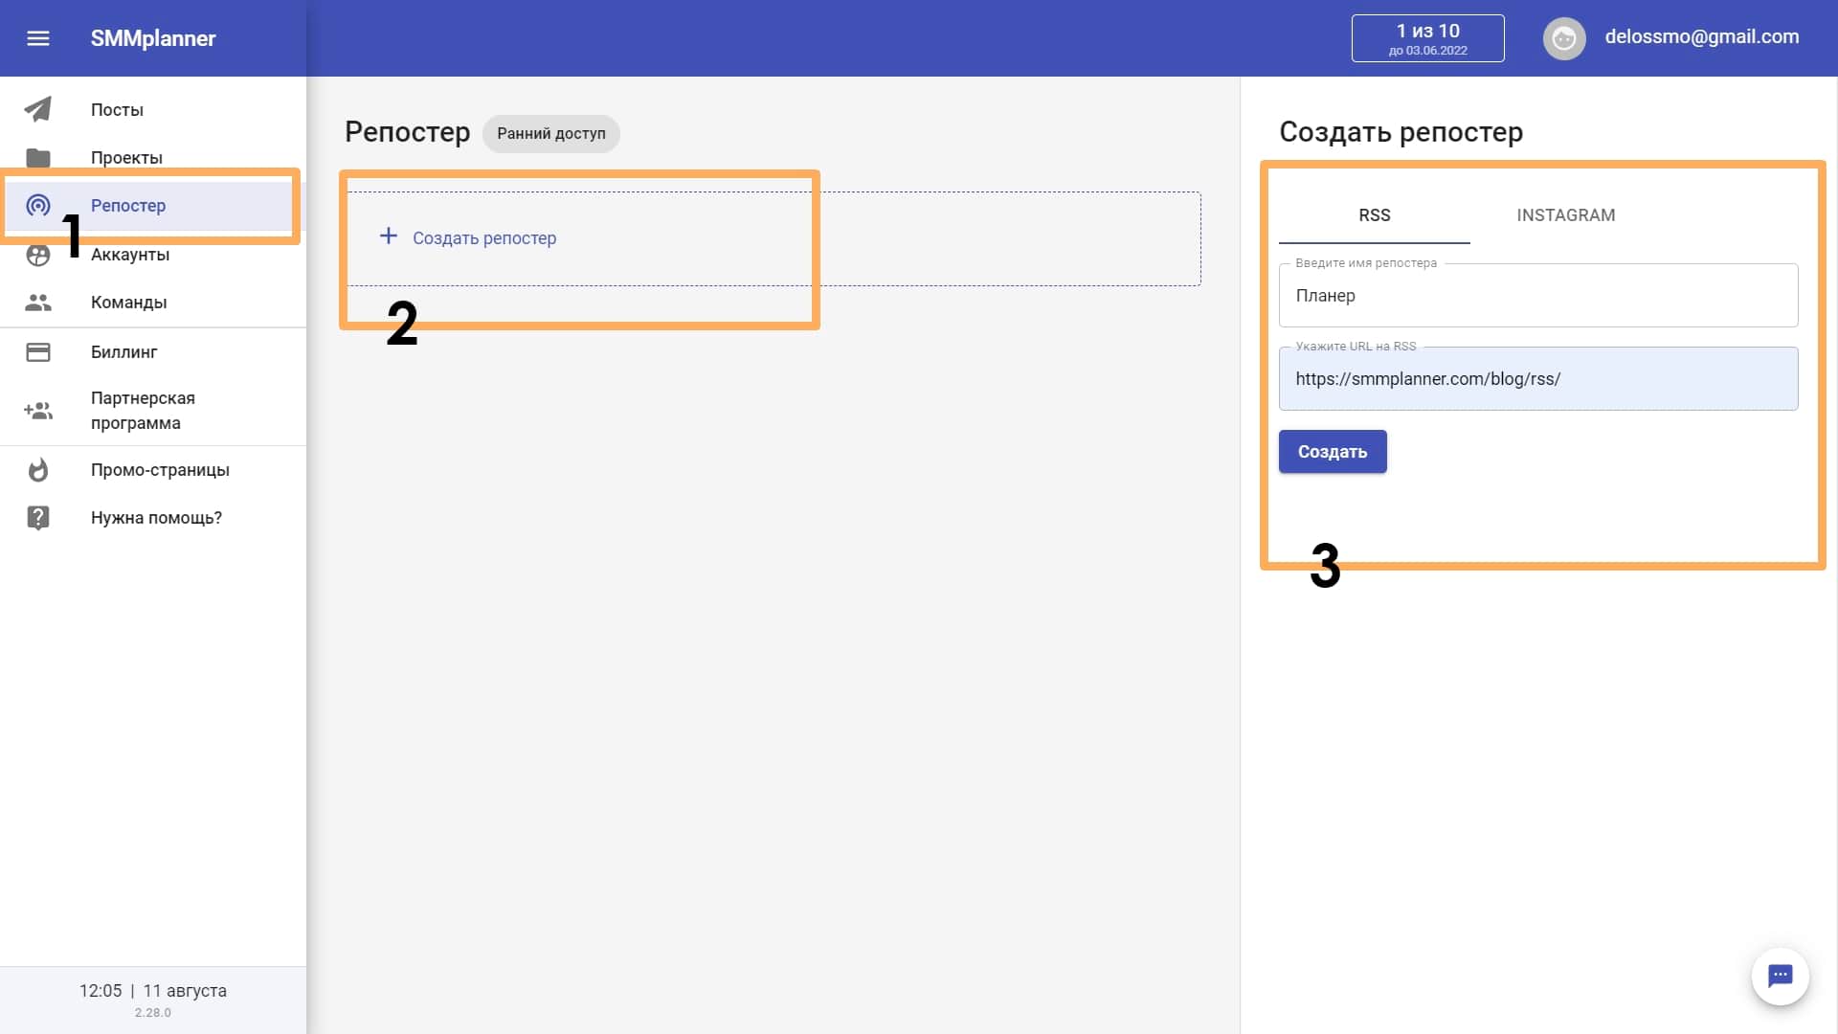The width and height of the screenshot is (1838, 1034).
Task: Click the Репостер page heading
Action: [408, 132]
